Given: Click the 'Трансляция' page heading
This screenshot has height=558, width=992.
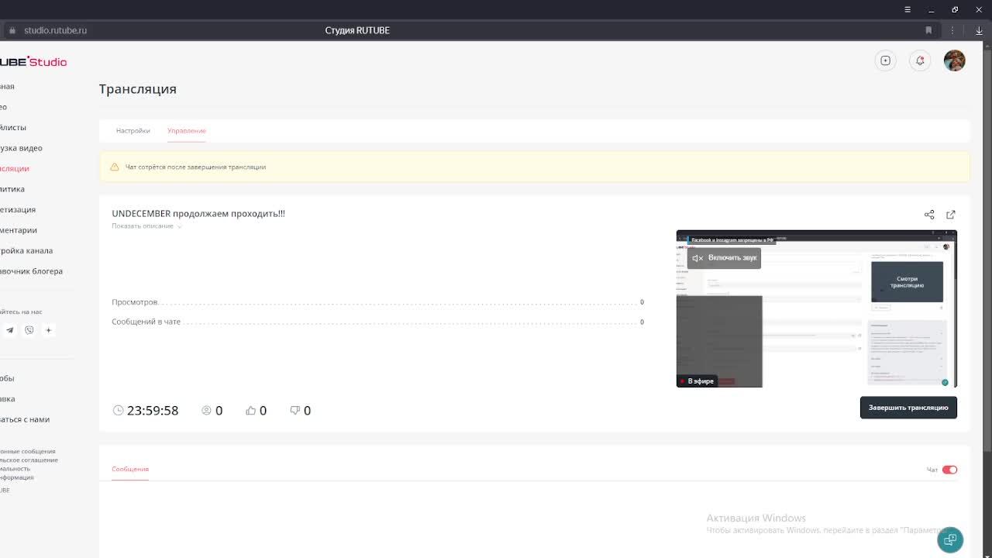Looking at the screenshot, I should [x=138, y=89].
